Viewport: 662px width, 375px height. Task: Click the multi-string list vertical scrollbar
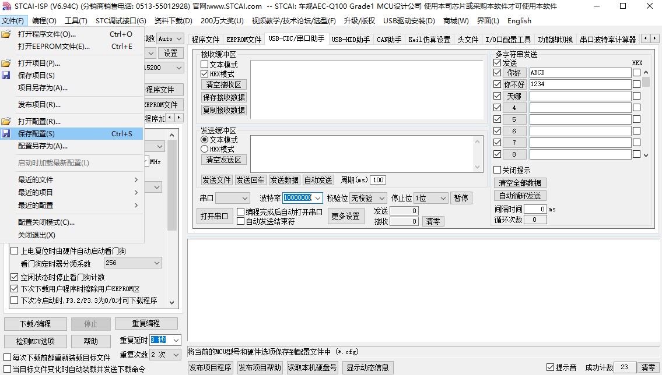click(646, 114)
